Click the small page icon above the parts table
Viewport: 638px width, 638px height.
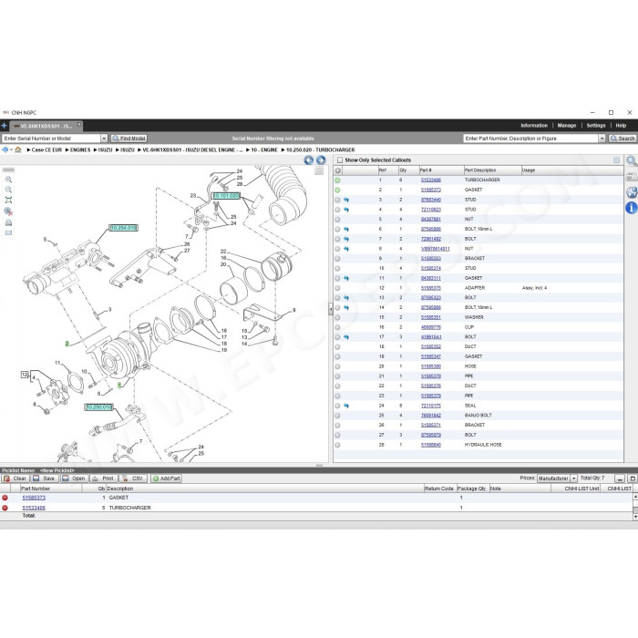pos(616,159)
